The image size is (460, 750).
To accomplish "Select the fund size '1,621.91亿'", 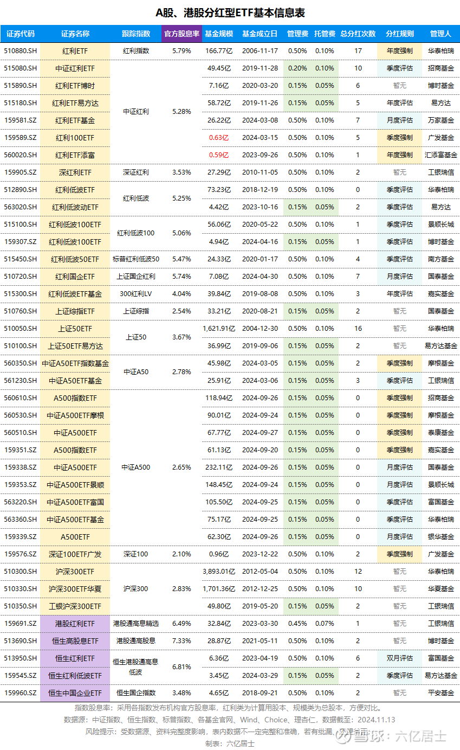I will click(x=219, y=329).
